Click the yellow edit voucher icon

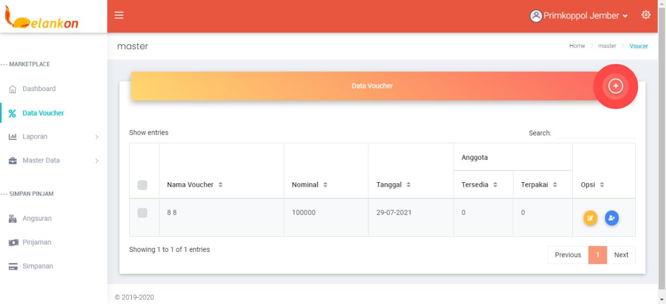click(x=590, y=218)
